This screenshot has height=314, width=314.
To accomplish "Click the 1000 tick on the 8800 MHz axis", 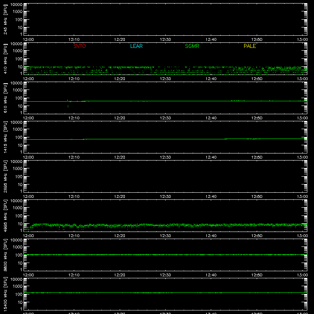I will [x=18, y=247].
